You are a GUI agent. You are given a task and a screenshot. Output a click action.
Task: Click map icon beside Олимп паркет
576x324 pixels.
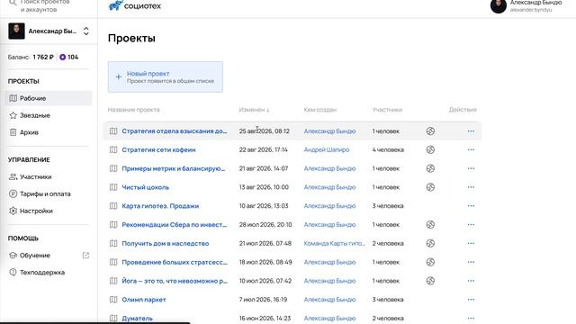coord(113,300)
